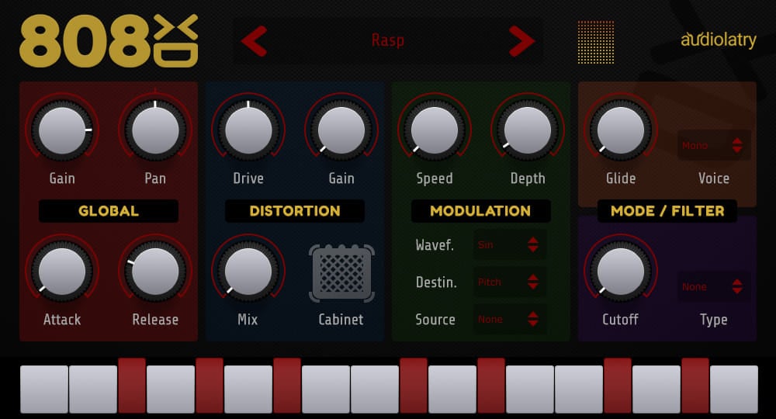The height and width of the screenshot is (419, 776).
Task: Open the modulation Source dropdown
Action: pos(509,319)
